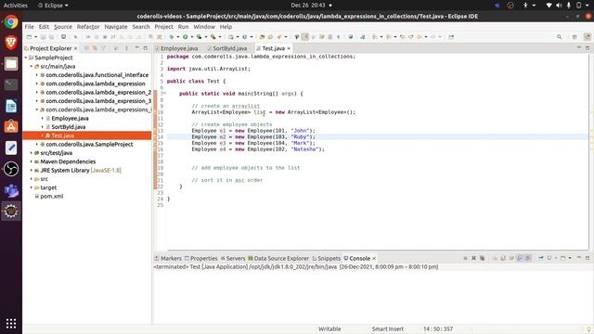The image size is (594, 334).
Task: Open the File menu
Action: [29, 27]
